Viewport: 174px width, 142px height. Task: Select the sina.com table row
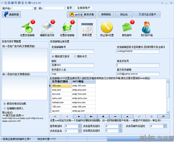tap(72, 90)
